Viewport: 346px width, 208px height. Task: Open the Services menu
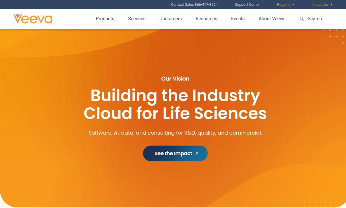click(x=137, y=19)
